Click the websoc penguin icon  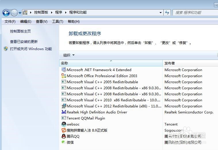64,124
